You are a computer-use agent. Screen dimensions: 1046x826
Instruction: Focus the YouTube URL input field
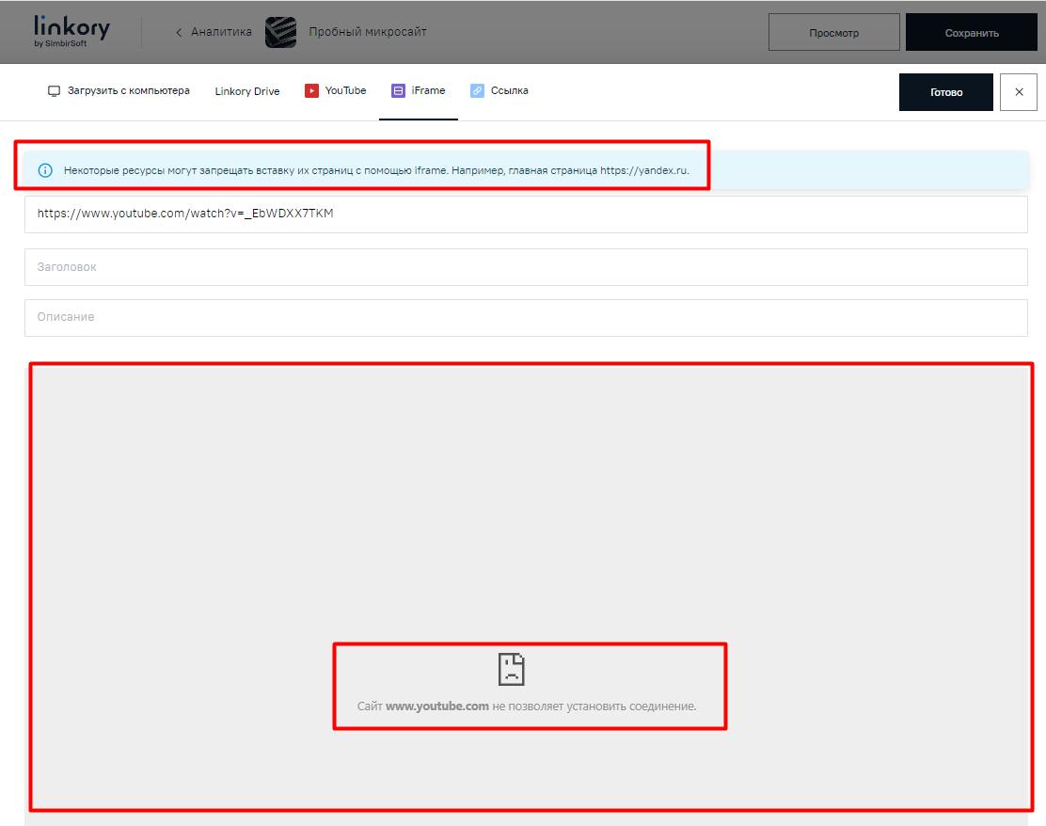[x=525, y=214]
